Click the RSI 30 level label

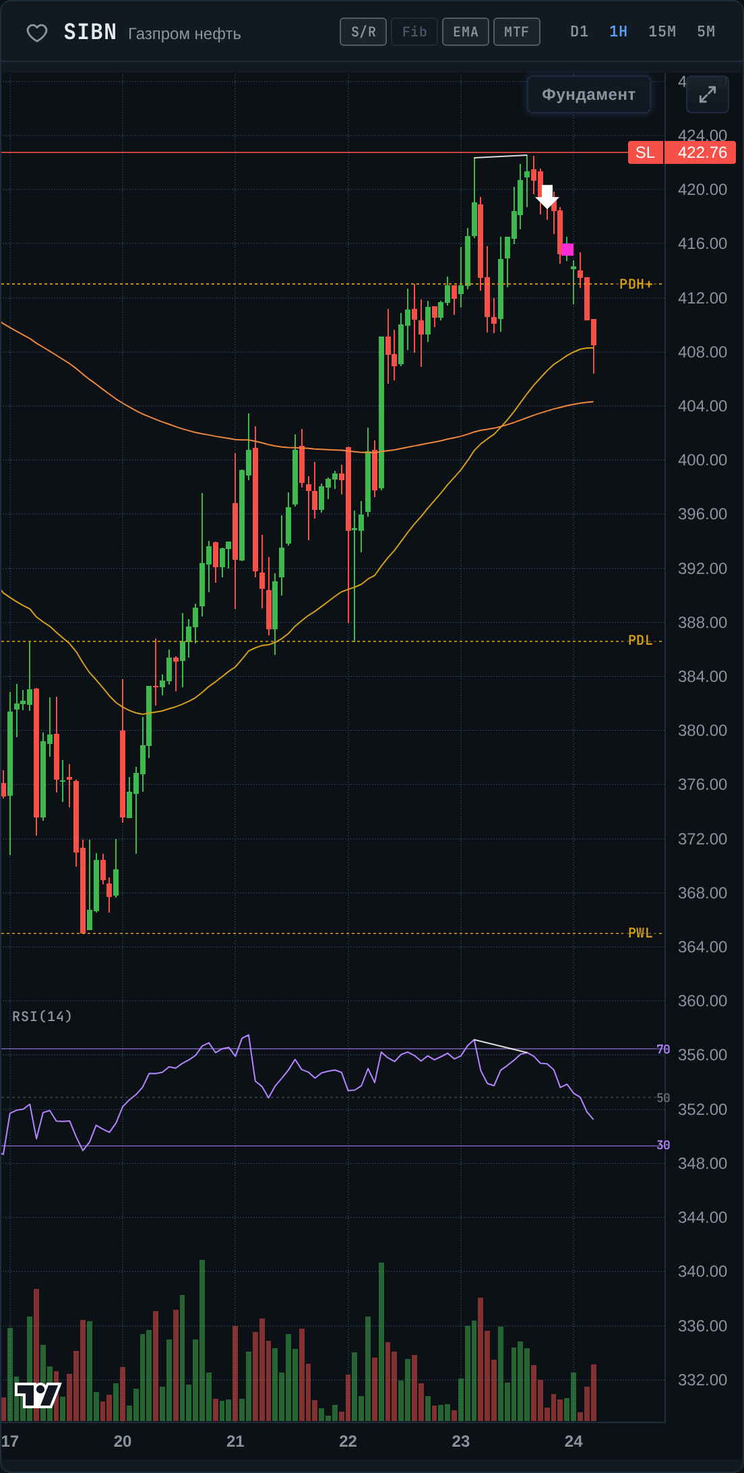pos(663,1145)
